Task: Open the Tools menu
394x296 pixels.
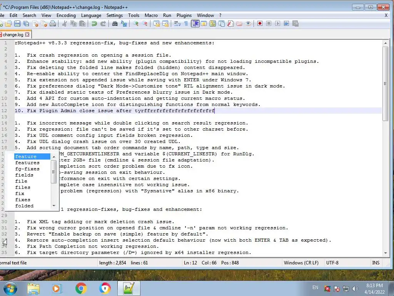Action: 134,15
